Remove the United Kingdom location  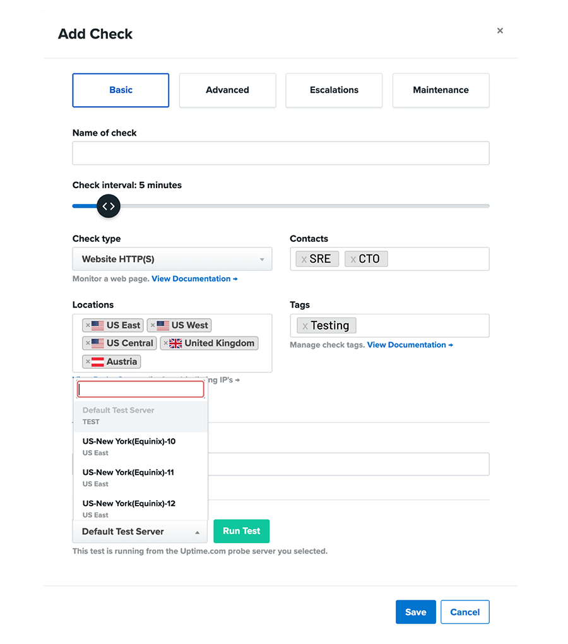(166, 343)
